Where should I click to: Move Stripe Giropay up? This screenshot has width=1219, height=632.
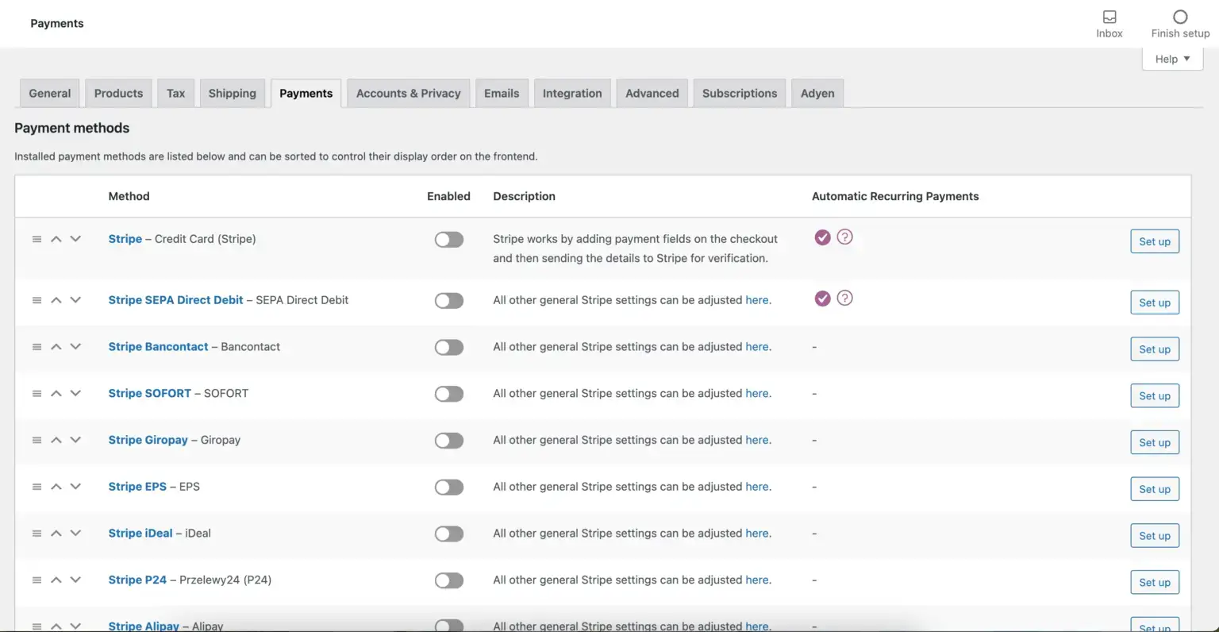pyautogui.click(x=56, y=440)
